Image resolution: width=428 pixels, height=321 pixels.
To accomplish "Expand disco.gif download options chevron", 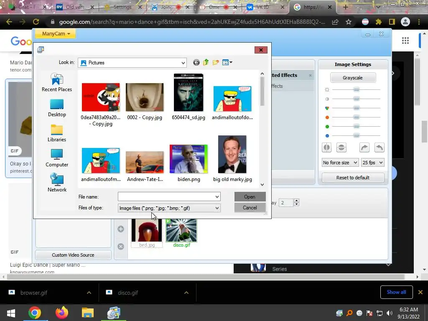I will [186, 293].
